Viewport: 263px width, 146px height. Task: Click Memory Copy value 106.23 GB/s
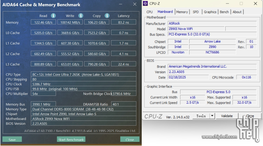(97, 22)
